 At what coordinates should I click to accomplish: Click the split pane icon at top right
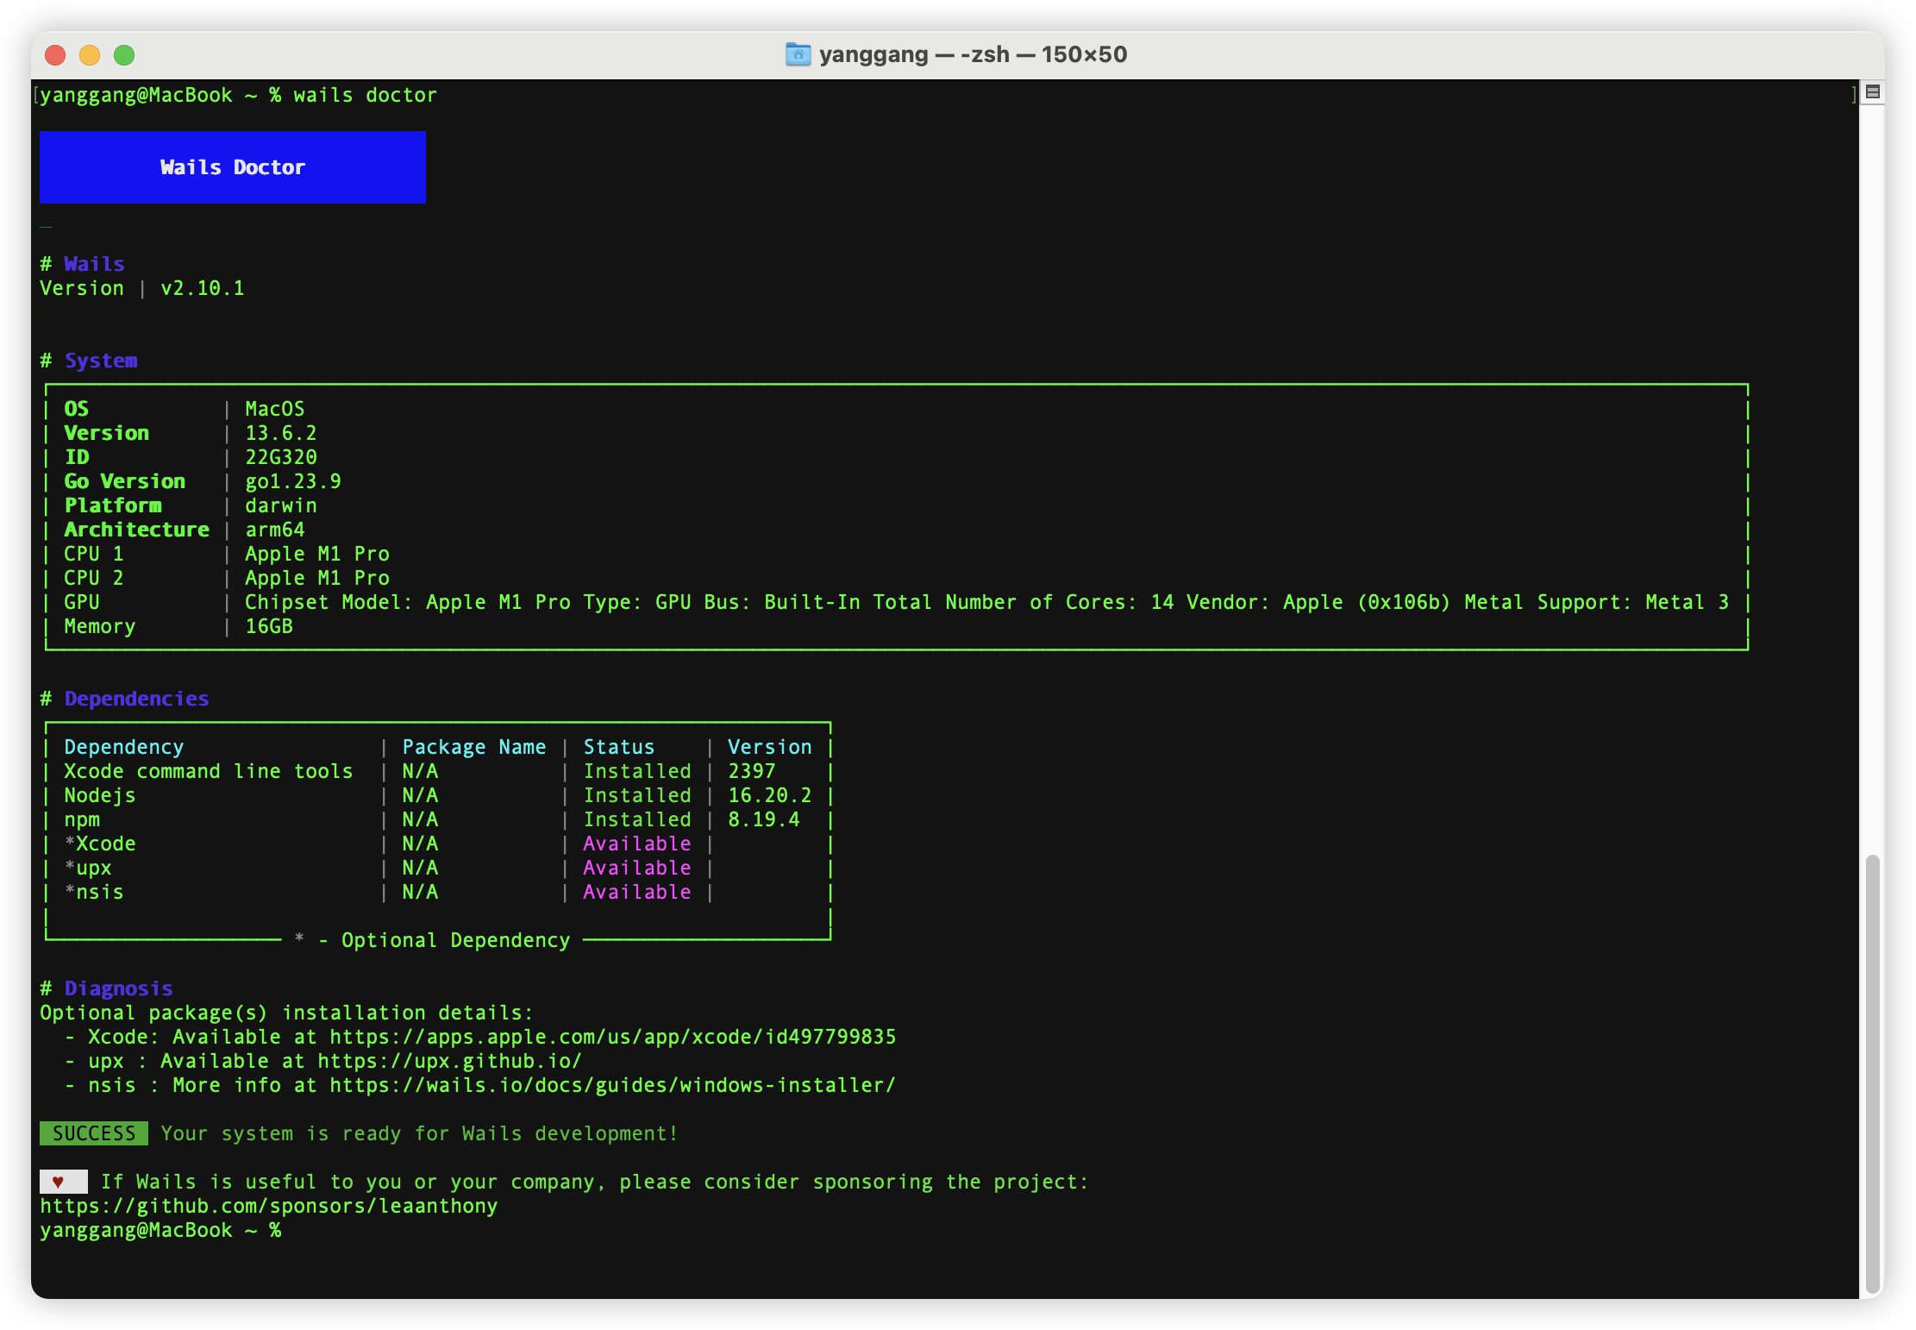[1872, 91]
